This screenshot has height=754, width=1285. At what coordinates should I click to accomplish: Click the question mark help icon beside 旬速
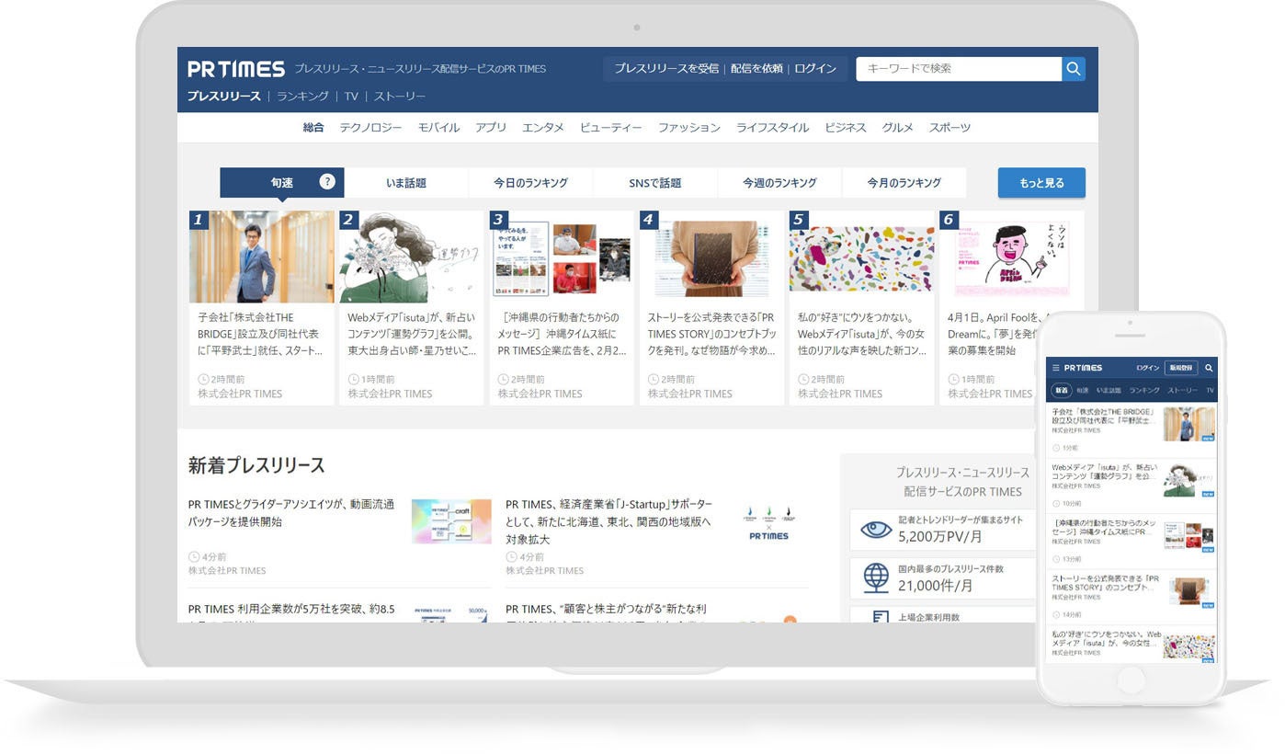(327, 181)
